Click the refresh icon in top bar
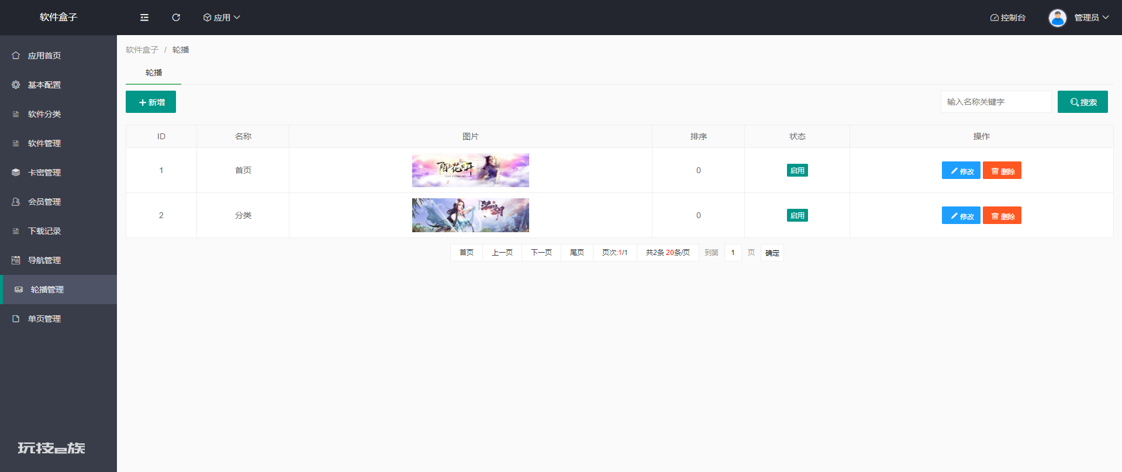Image resolution: width=1122 pixels, height=472 pixels. [x=176, y=18]
